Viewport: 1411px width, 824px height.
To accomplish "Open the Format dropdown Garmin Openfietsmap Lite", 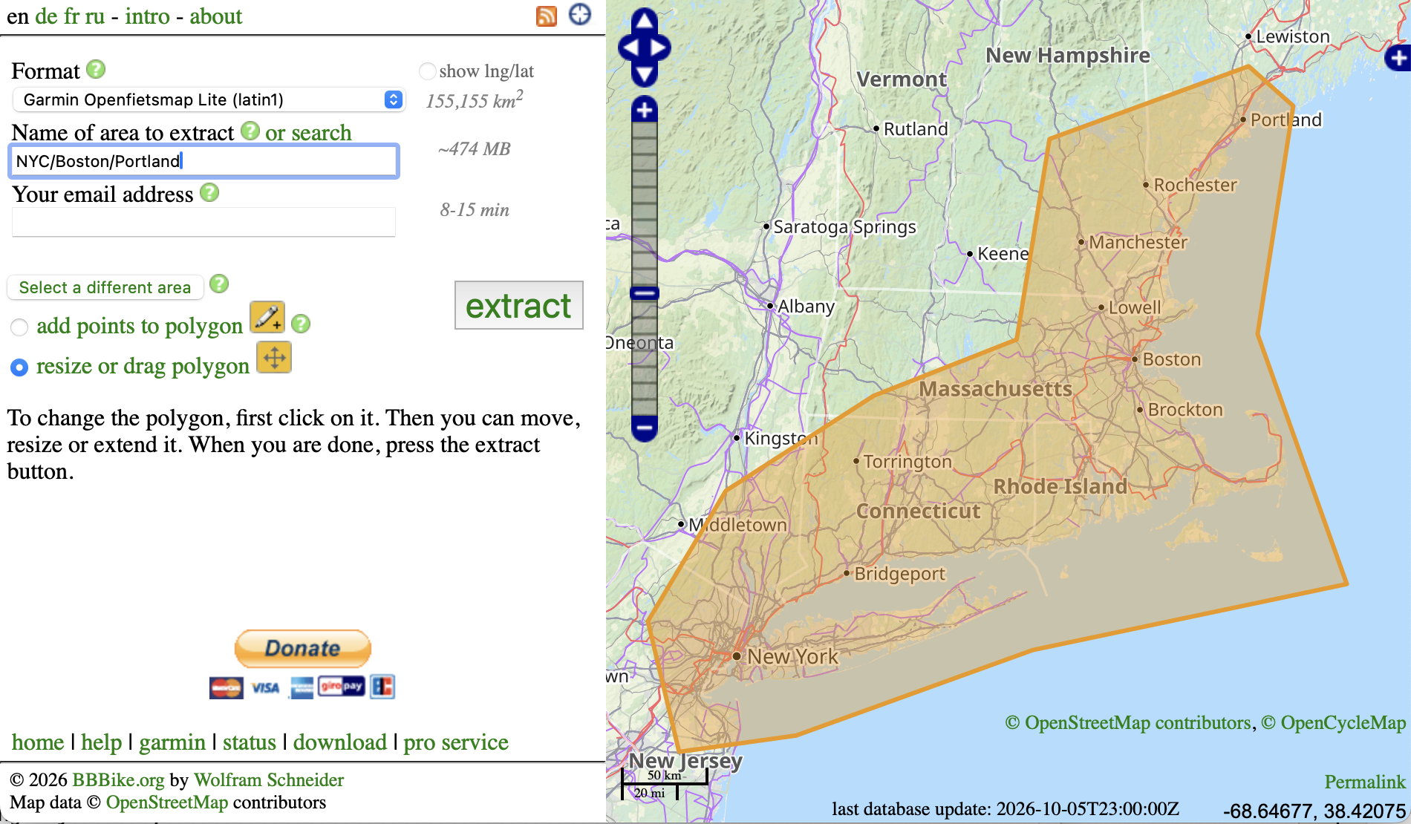I will click(209, 99).
